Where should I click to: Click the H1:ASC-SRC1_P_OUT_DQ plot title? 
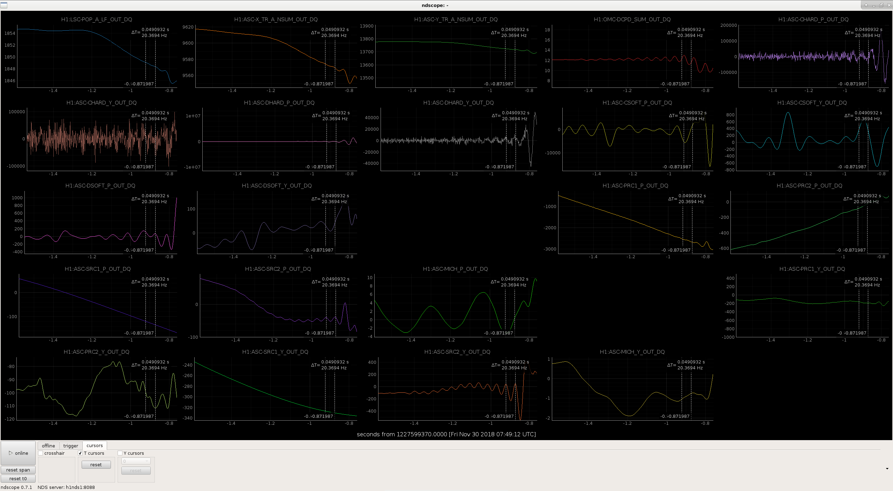(x=98, y=269)
